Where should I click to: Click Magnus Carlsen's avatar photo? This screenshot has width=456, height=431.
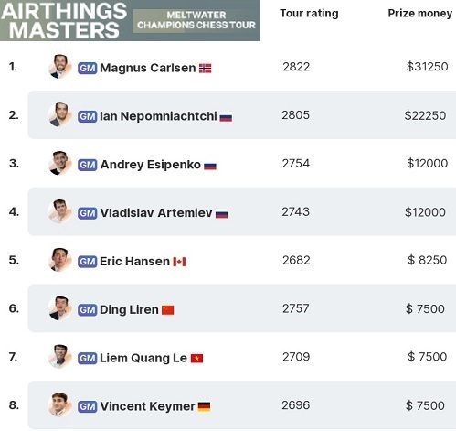[x=60, y=67]
